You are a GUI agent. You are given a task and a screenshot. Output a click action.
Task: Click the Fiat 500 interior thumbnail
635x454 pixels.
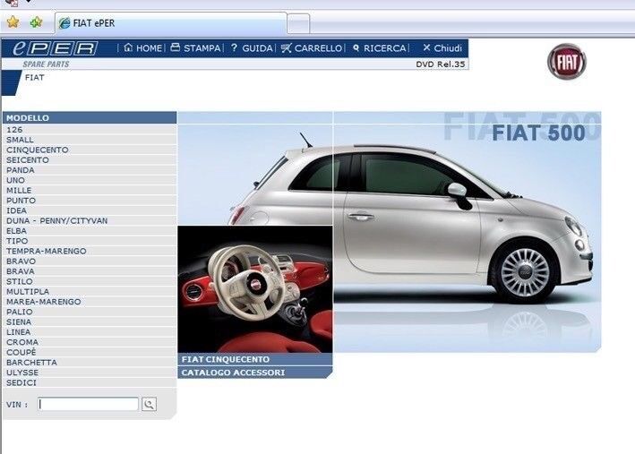(254, 288)
